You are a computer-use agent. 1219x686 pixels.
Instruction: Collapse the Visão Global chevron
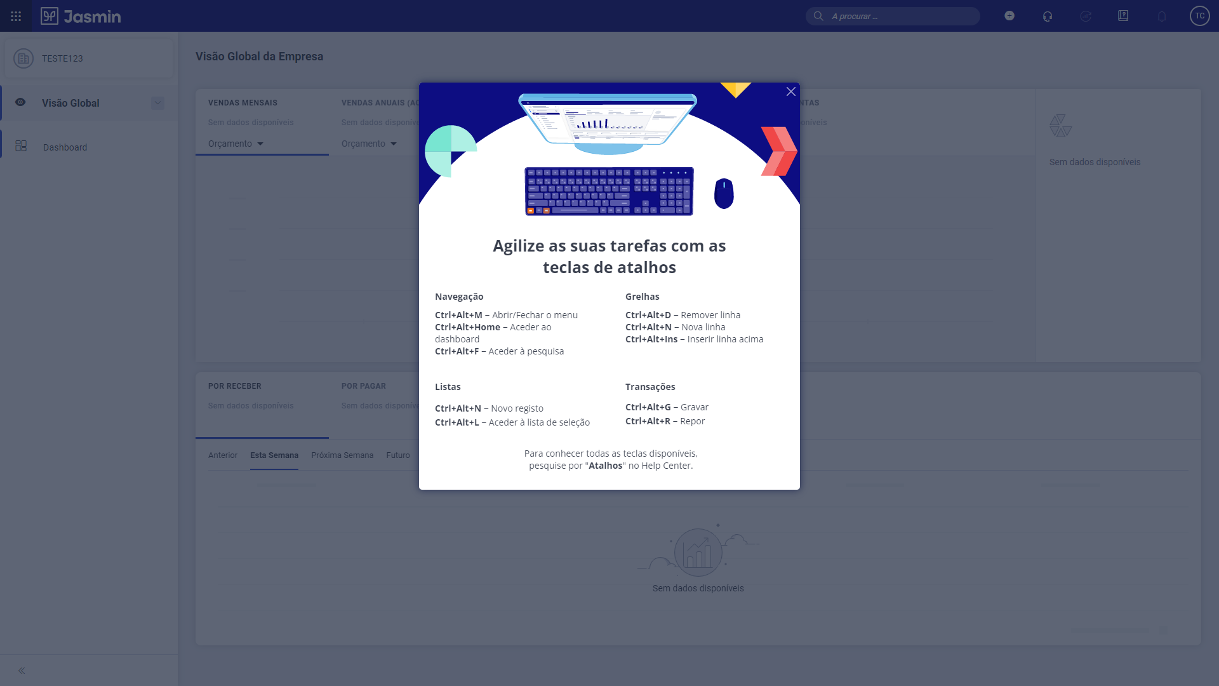click(x=157, y=103)
